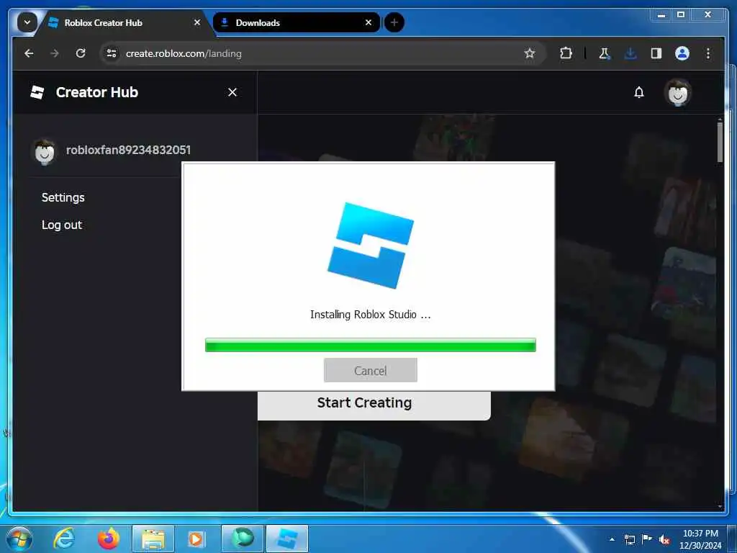
Task: Open Windows Explorer from taskbar
Action: pyautogui.click(x=153, y=539)
